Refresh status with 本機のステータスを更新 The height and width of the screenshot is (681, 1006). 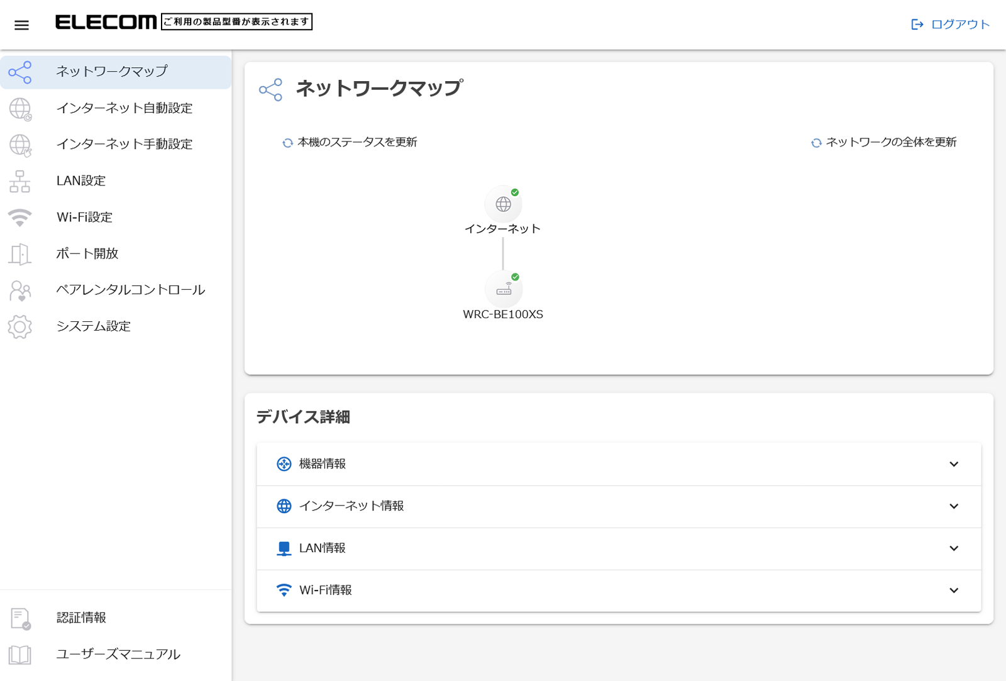click(350, 143)
